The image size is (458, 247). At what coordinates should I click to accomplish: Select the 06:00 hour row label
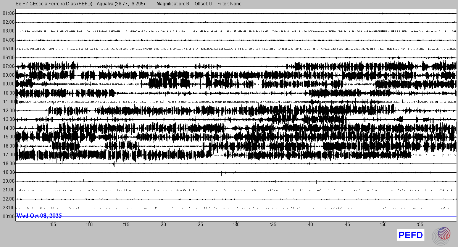tap(8, 58)
